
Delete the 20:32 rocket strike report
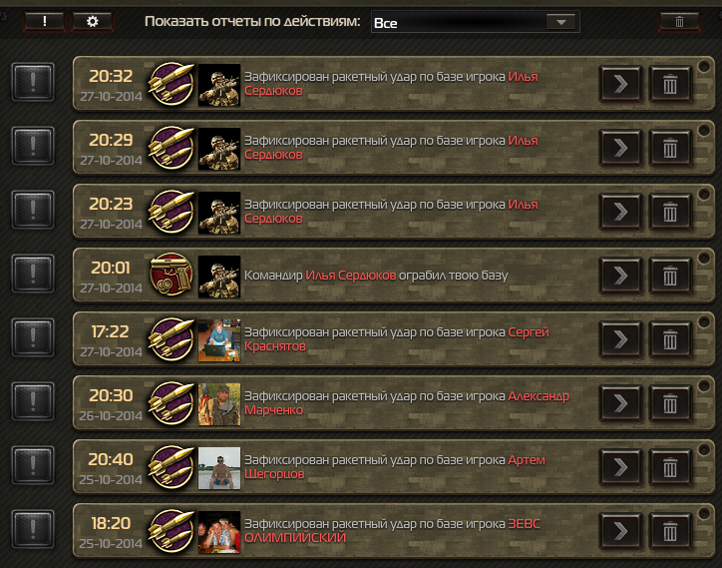(x=670, y=84)
